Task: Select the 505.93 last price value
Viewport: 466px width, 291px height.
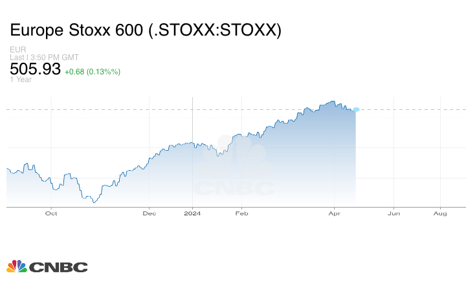Action: 35,69
